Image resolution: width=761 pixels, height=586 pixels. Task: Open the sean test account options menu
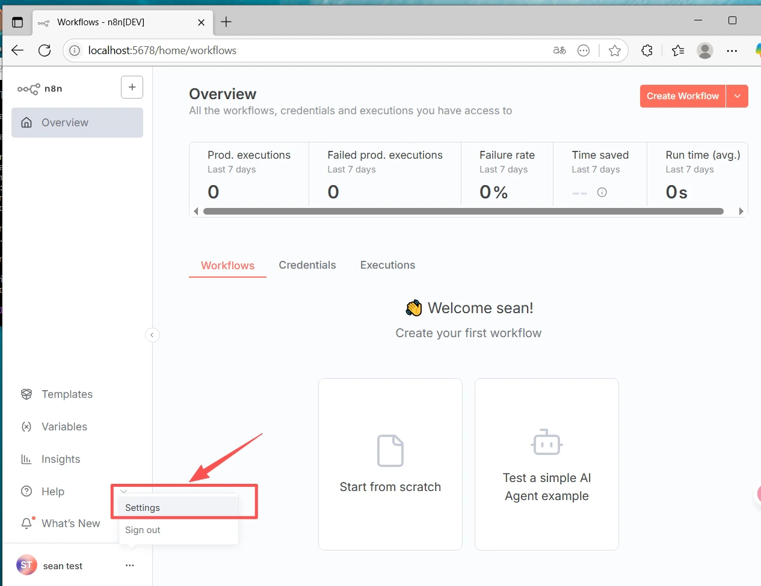tap(129, 566)
